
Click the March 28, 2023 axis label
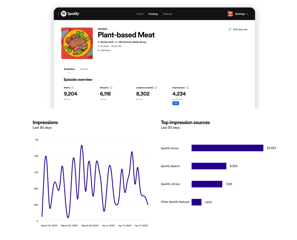coord(90,226)
